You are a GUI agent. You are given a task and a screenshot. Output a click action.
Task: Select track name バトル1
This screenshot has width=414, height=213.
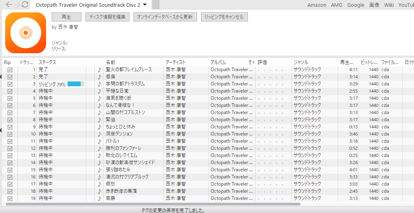click(113, 141)
